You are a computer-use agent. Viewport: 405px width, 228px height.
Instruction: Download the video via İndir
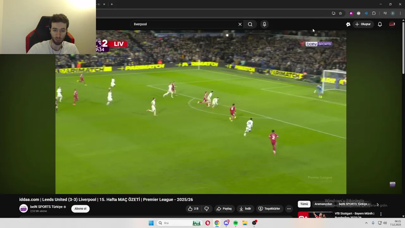(245, 209)
